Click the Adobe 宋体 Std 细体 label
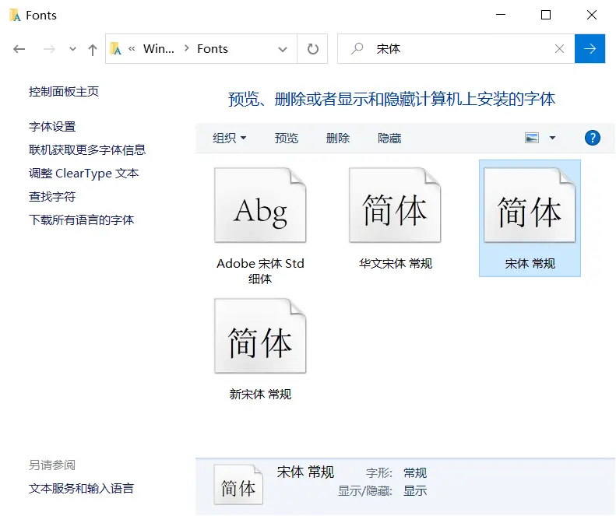Screen dimensions: 616x516 point(260,271)
